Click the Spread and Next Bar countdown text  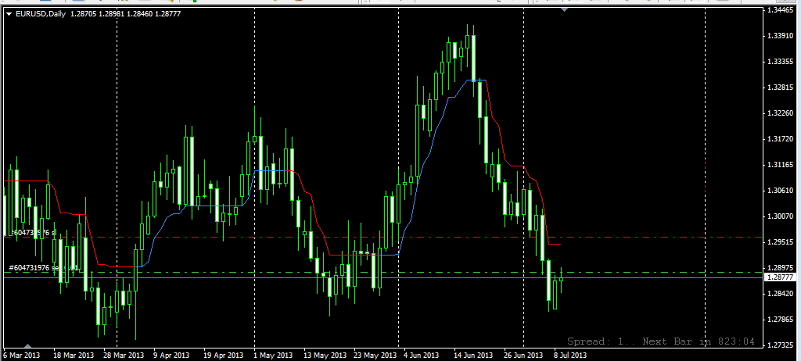pyautogui.click(x=661, y=341)
